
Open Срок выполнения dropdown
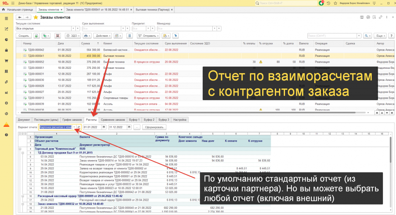pos(123,29)
